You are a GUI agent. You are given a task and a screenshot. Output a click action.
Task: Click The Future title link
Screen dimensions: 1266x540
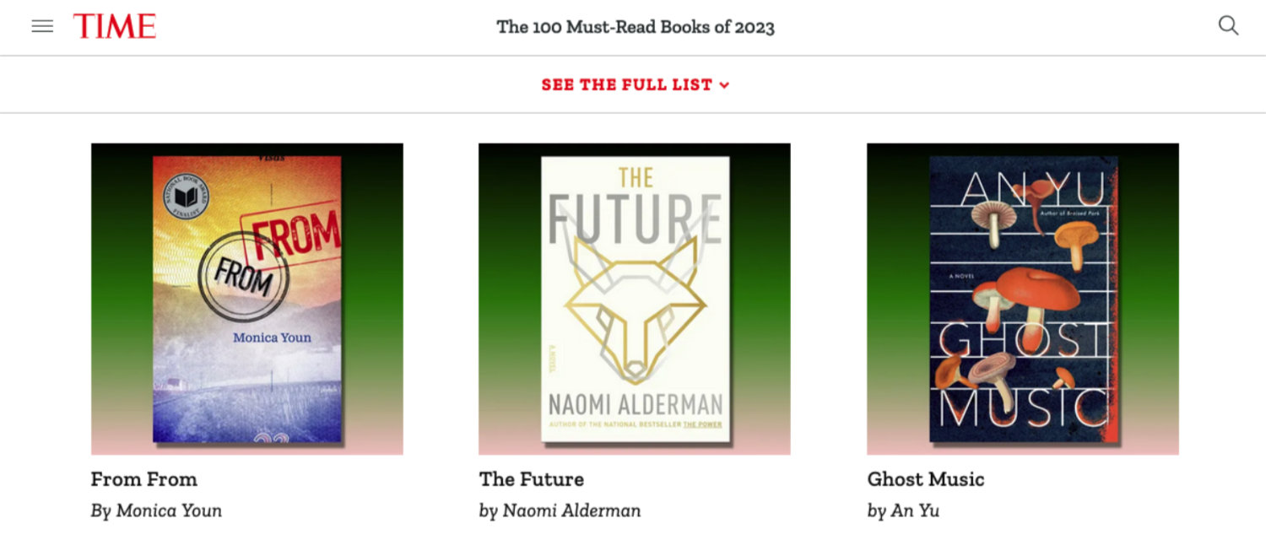point(532,479)
